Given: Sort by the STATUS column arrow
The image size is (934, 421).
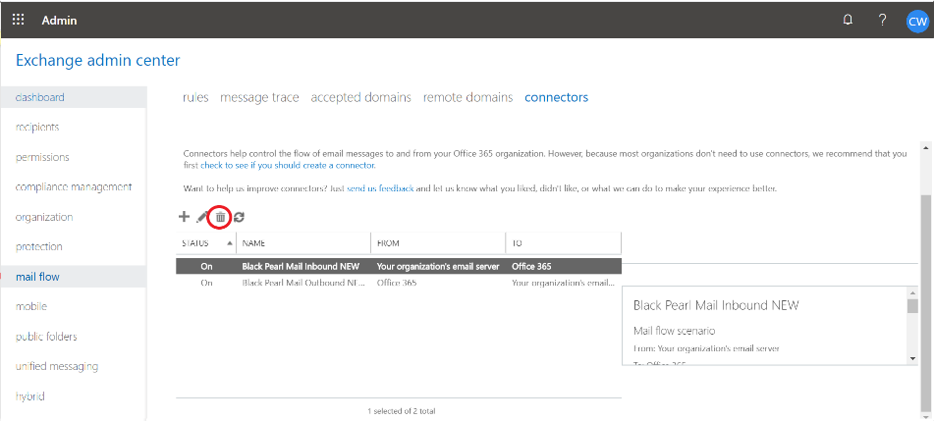Looking at the screenshot, I should 230,243.
